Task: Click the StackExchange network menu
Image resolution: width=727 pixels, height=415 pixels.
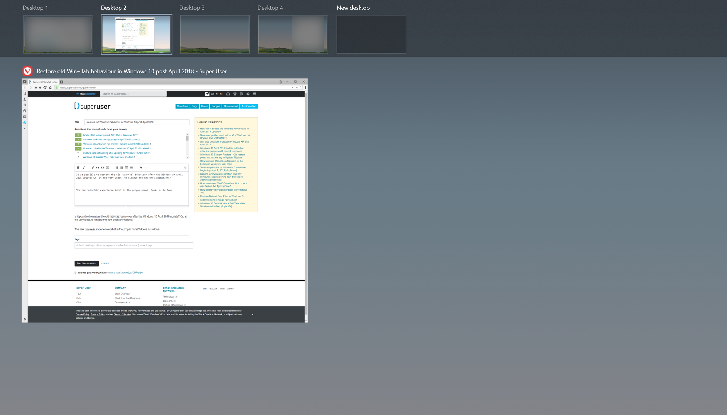Action: pyautogui.click(x=86, y=94)
